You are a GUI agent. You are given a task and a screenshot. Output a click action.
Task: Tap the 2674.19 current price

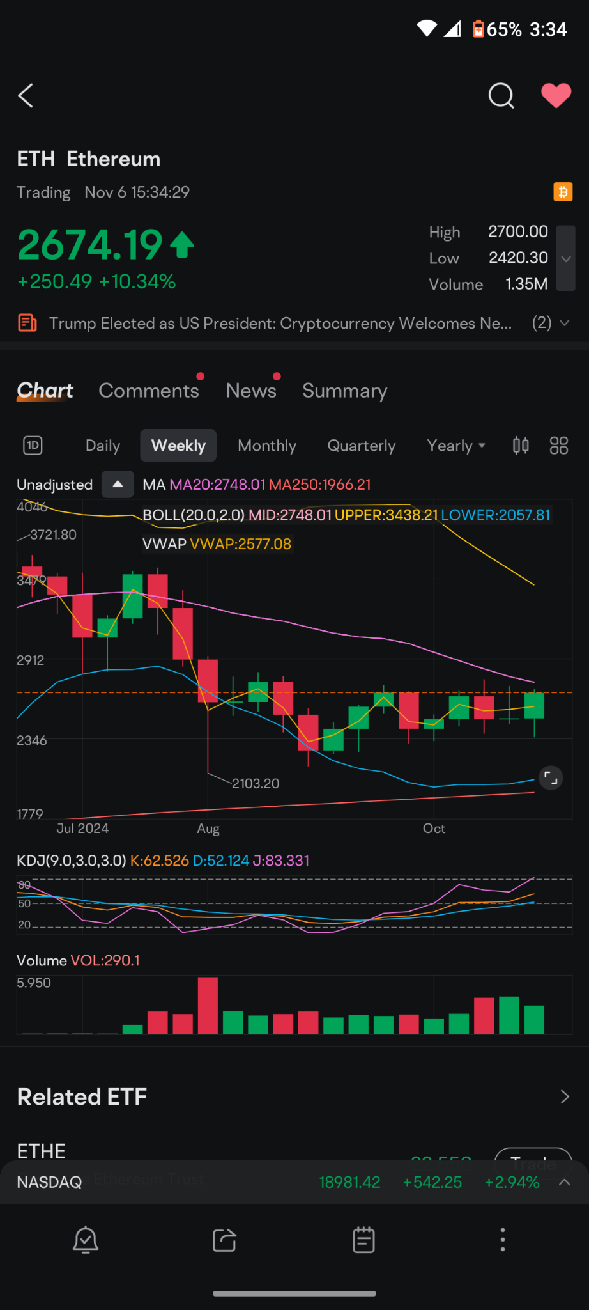tap(90, 246)
